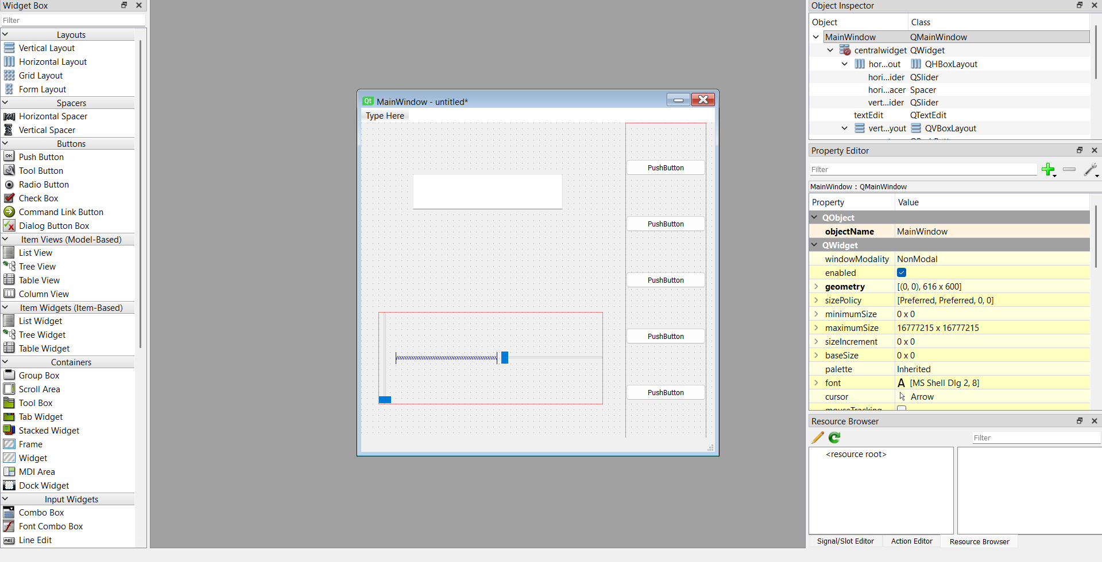Float the Widget Box panel
The width and height of the screenshot is (1102, 562).
click(x=124, y=5)
